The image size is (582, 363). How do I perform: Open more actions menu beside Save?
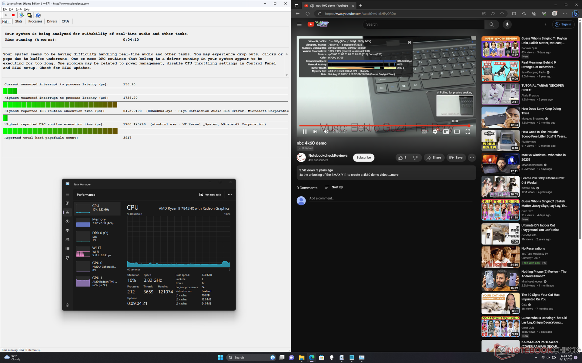pyautogui.click(x=472, y=158)
